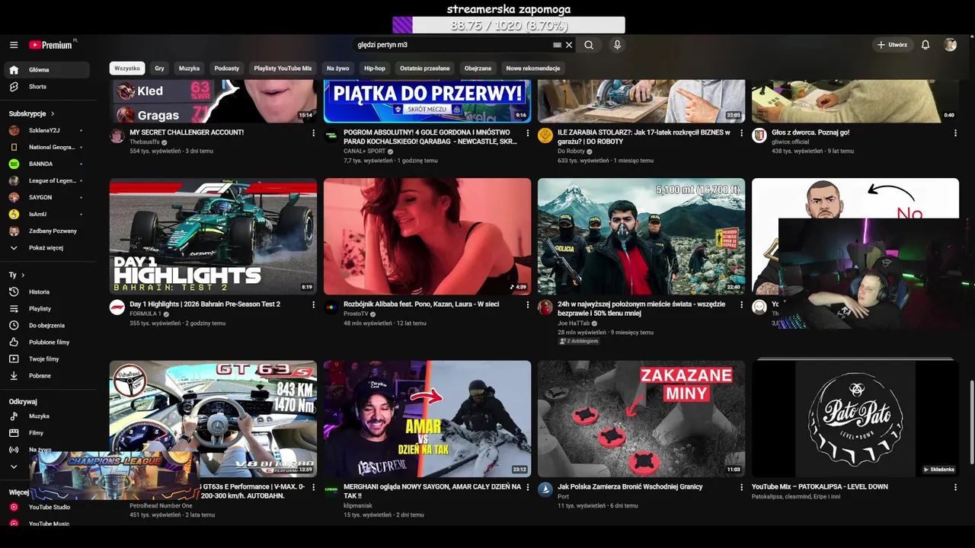Select the Obejrzane filter chip
The image size is (975, 548).
pos(478,68)
